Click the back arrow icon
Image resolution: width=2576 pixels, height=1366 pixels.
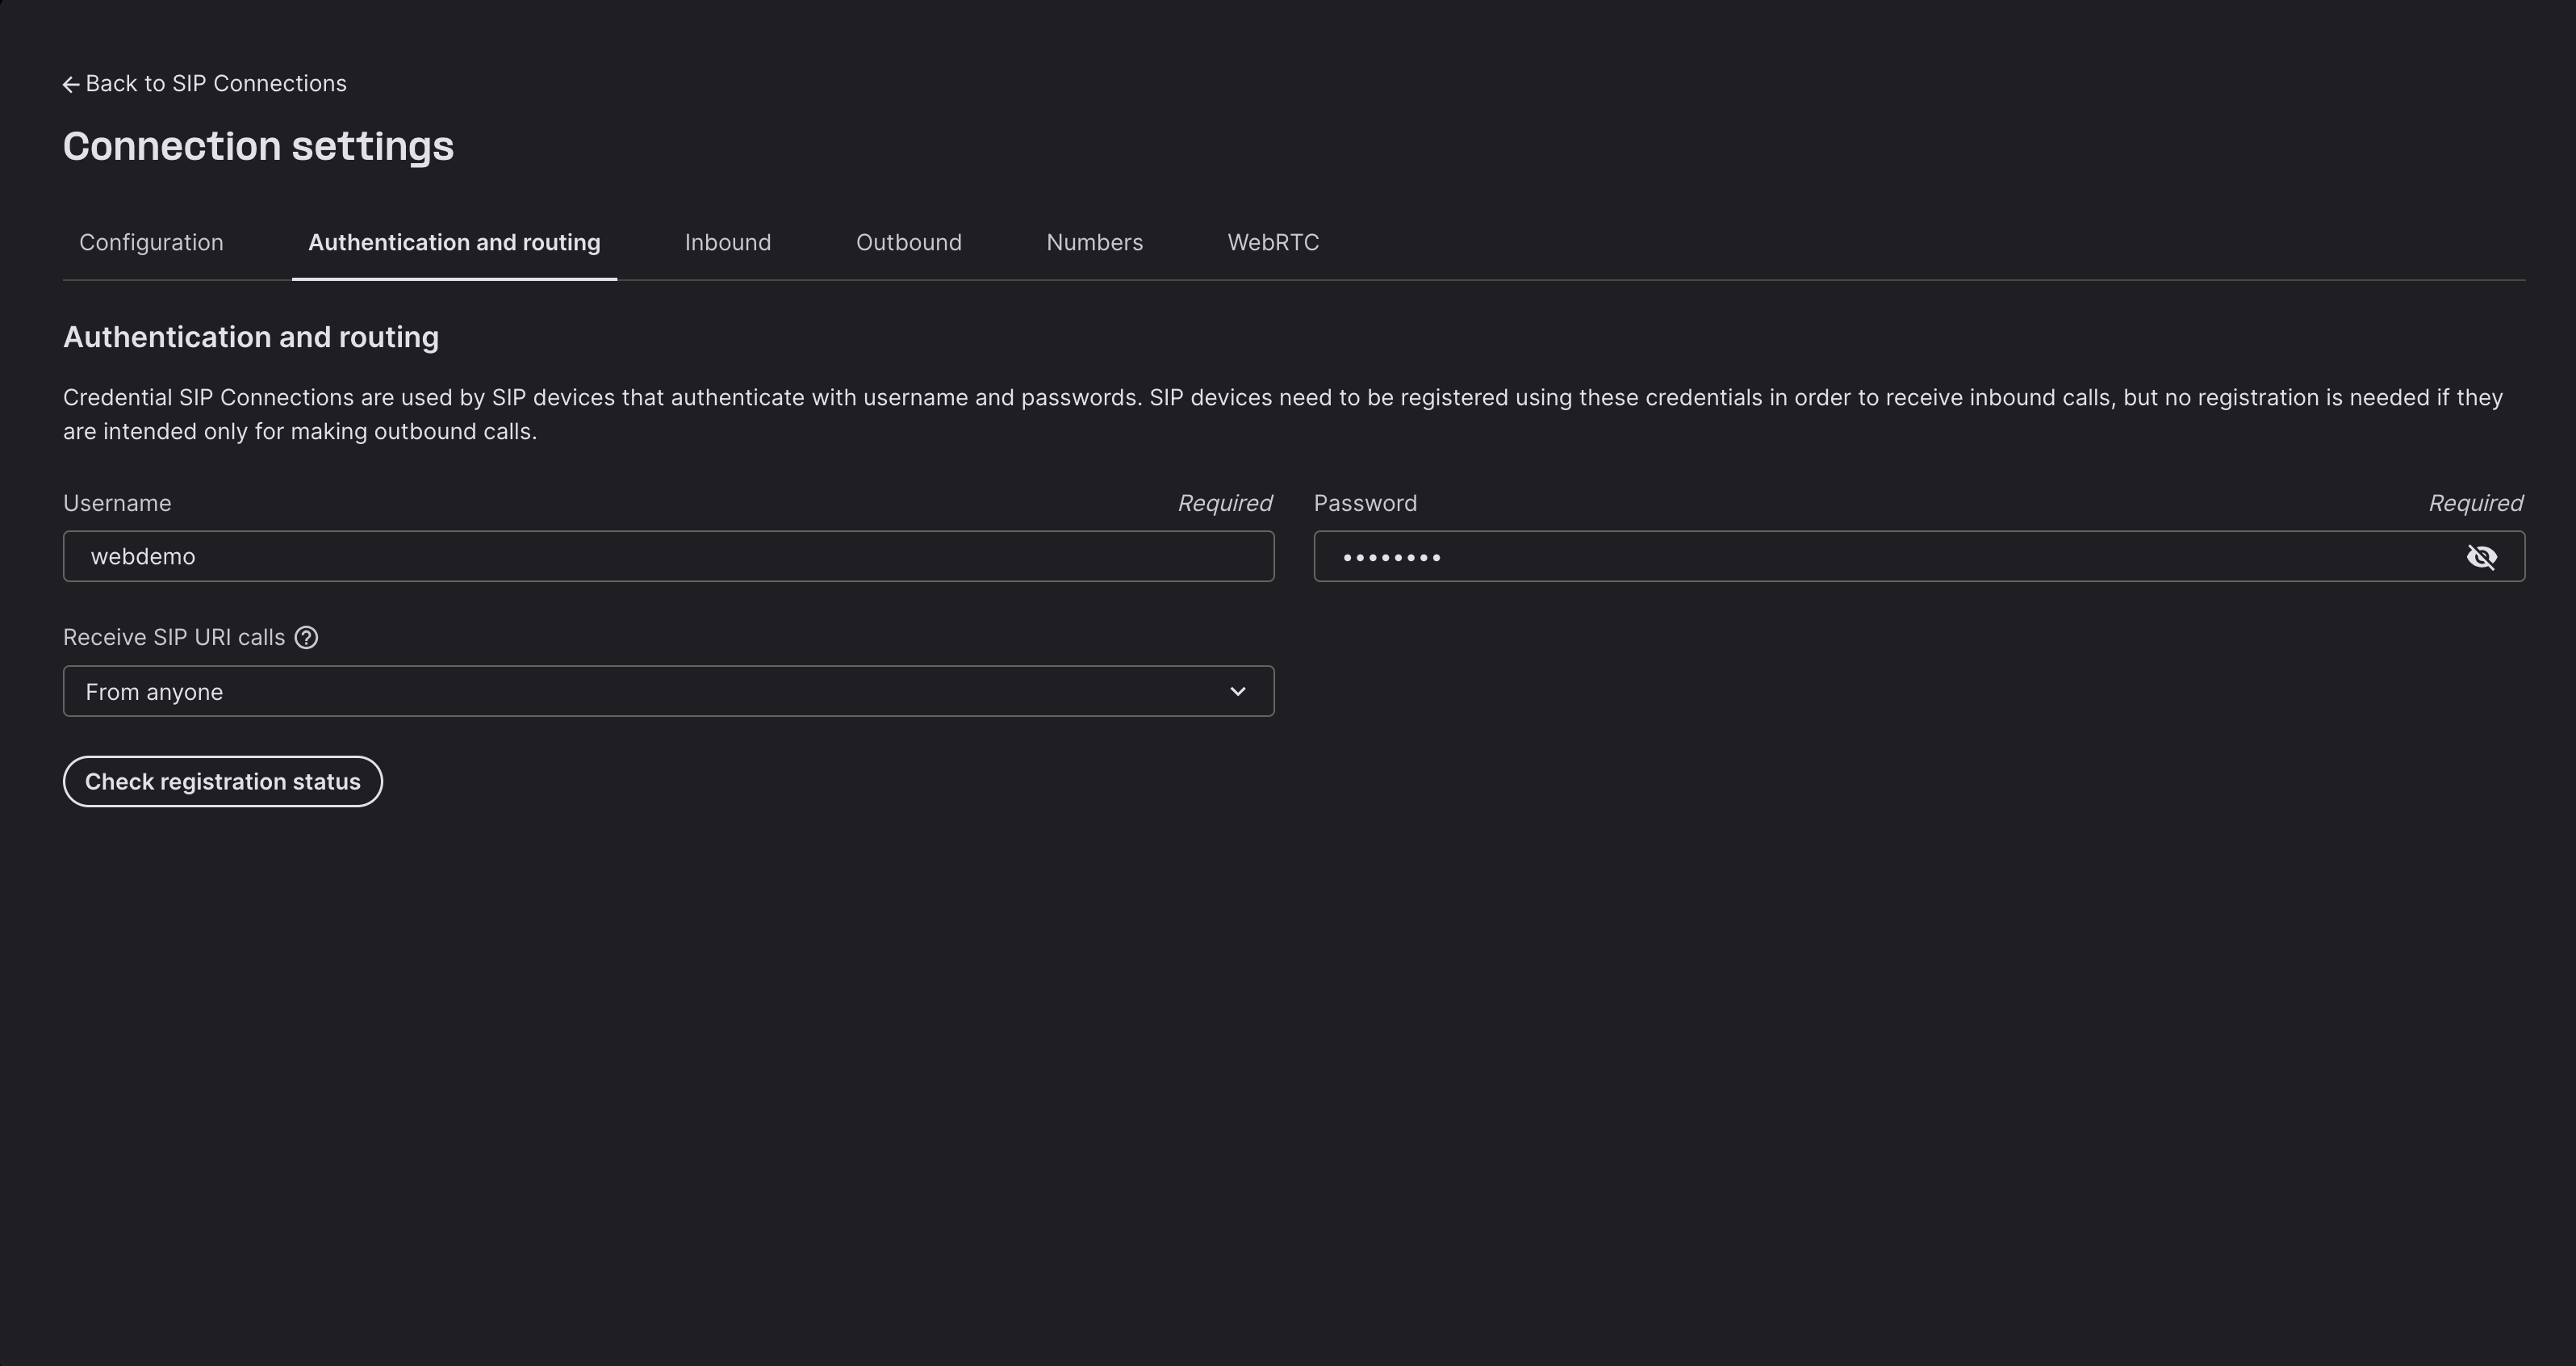click(x=71, y=85)
